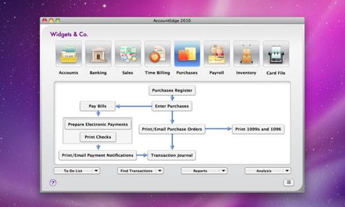This screenshot has width=345, height=207.
Task: Open the Accounts command center icon
Action: 68,54
